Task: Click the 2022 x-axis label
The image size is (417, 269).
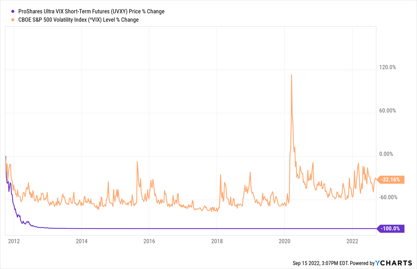Action: tap(352, 242)
